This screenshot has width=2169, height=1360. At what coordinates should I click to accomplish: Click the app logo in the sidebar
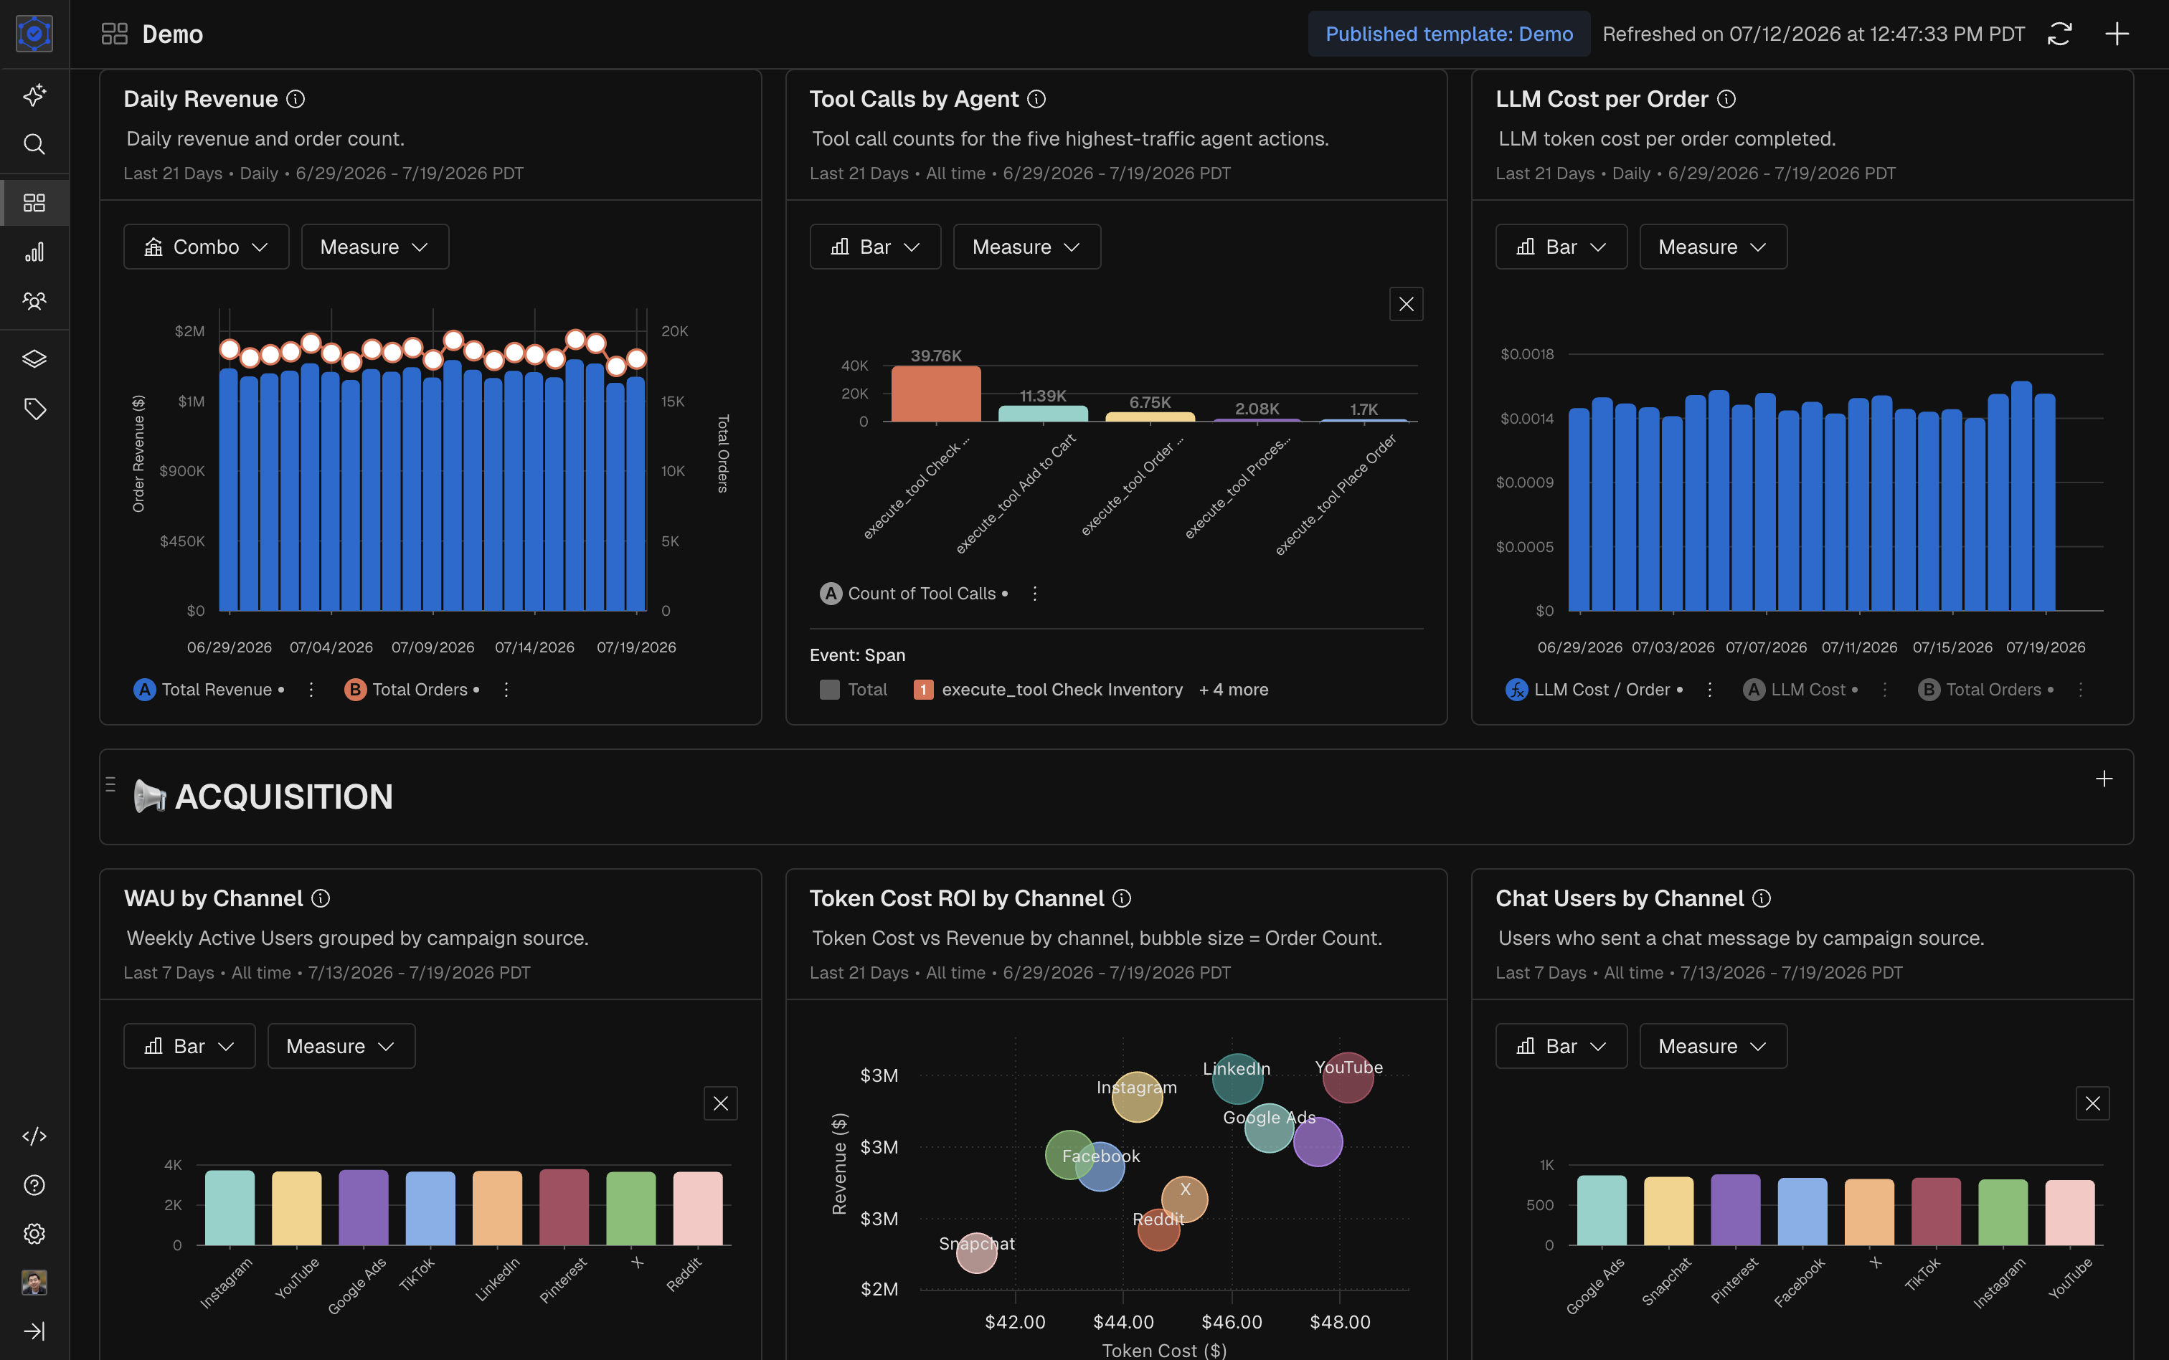[34, 33]
